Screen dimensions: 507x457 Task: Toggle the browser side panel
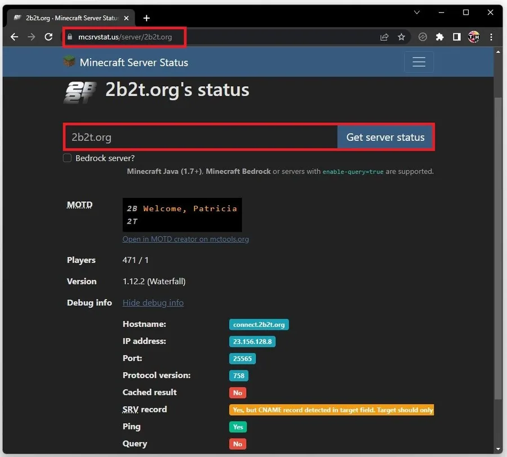pos(456,37)
